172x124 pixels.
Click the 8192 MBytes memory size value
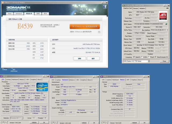point(114,86)
